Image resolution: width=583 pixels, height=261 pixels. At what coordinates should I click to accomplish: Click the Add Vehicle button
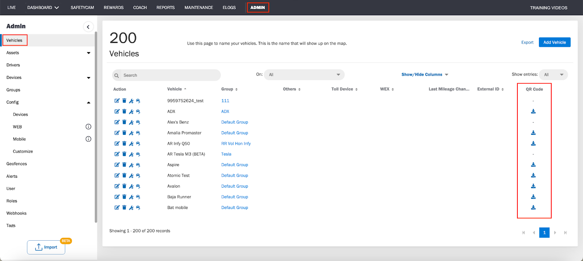click(555, 42)
